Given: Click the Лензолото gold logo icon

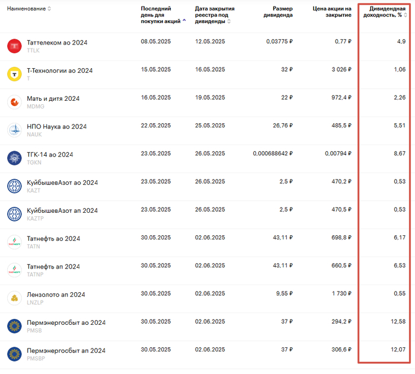Looking at the screenshot, I should pyautogui.click(x=14, y=298).
